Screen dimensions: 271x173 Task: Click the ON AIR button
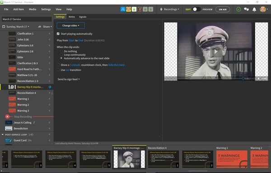point(223,9)
